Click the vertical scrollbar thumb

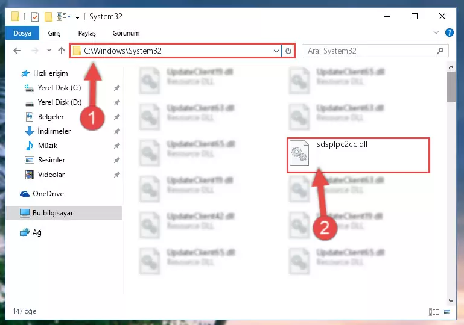click(x=451, y=87)
